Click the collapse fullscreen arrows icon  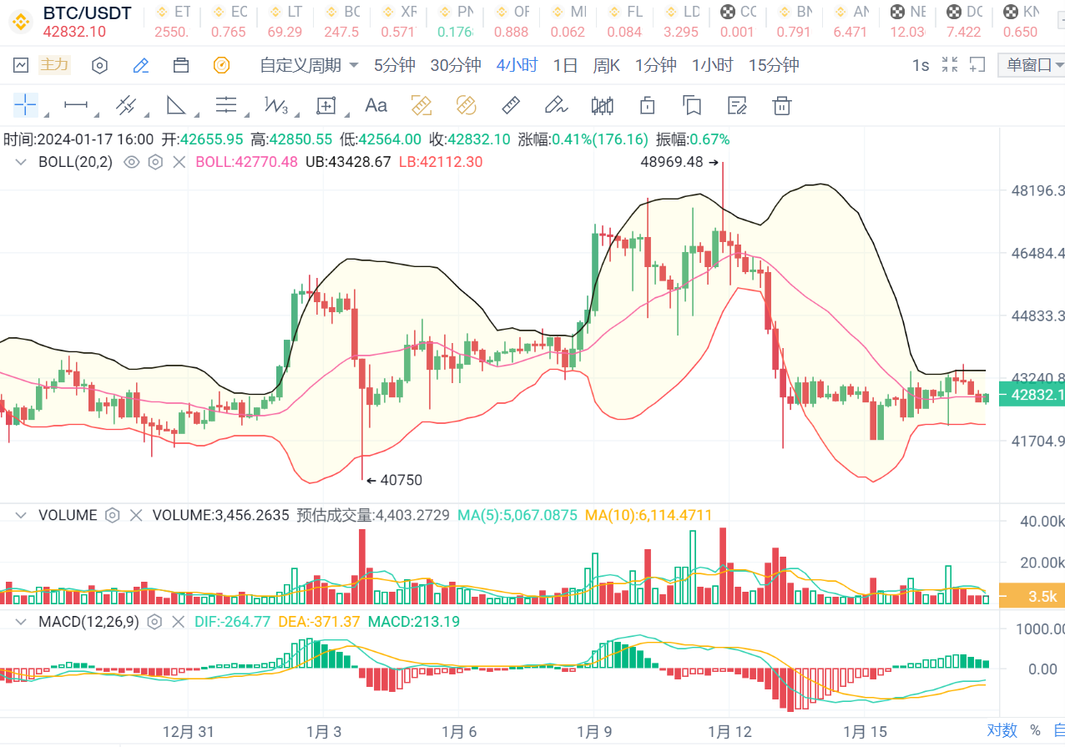pos(950,65)
